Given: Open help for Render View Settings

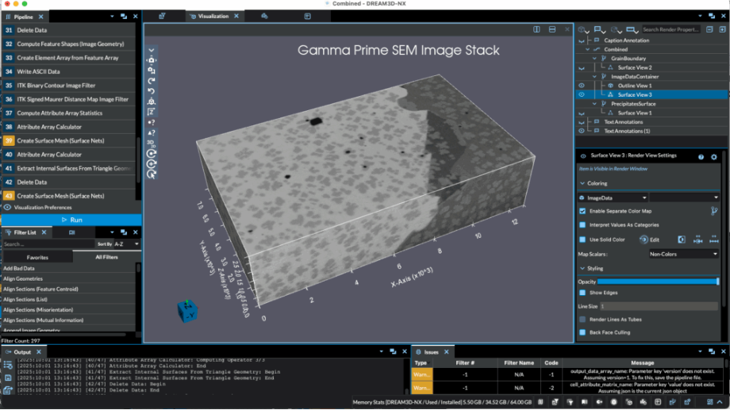Looking at the screenshot, I should click(701, 157).
